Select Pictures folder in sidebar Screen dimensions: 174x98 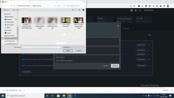tap(9, 30)
